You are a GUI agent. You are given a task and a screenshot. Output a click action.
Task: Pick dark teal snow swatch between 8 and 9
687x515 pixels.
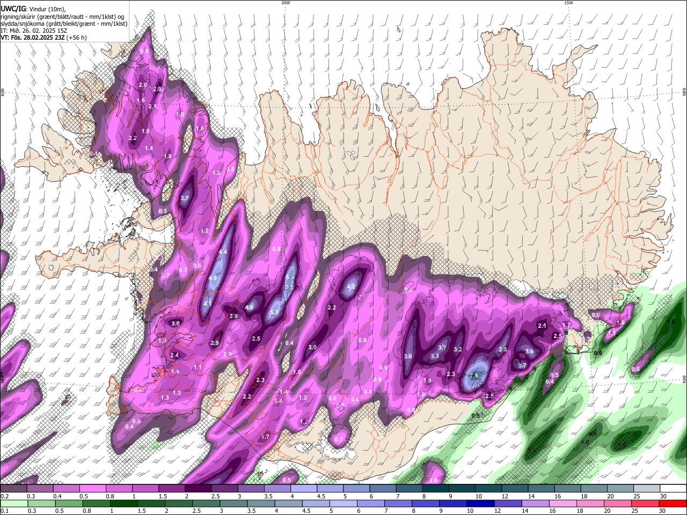(436, 489)
